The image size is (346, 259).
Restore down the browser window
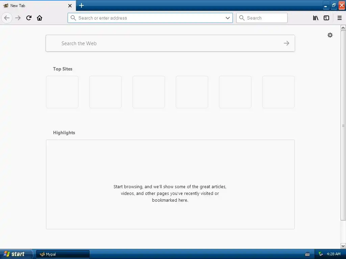tap(333, 5)
